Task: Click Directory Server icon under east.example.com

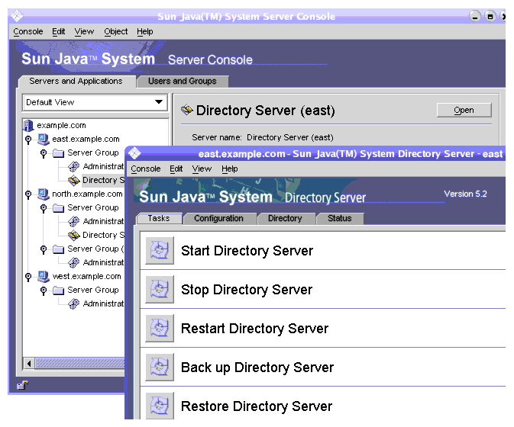Action: point(74,180)
